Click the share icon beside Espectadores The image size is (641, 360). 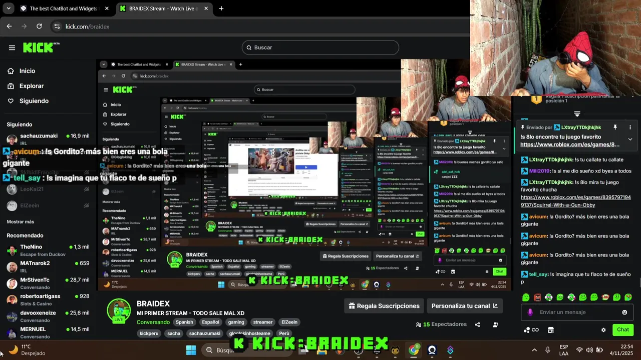477,324
